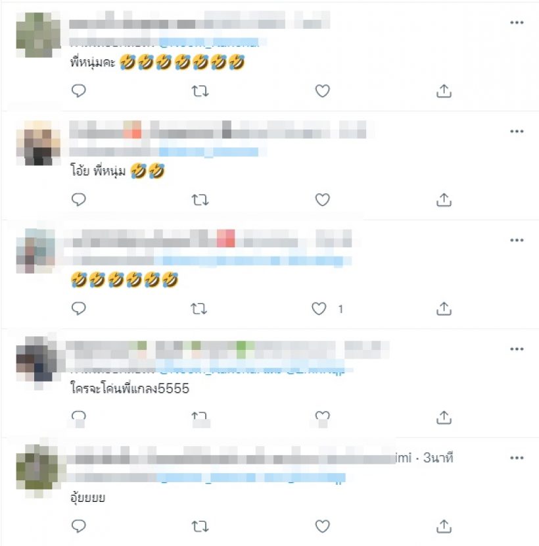The image size is (539, 546).
Task: Reply to the อุ้ยยยย tweet
Action: click(x=79, y=526)
